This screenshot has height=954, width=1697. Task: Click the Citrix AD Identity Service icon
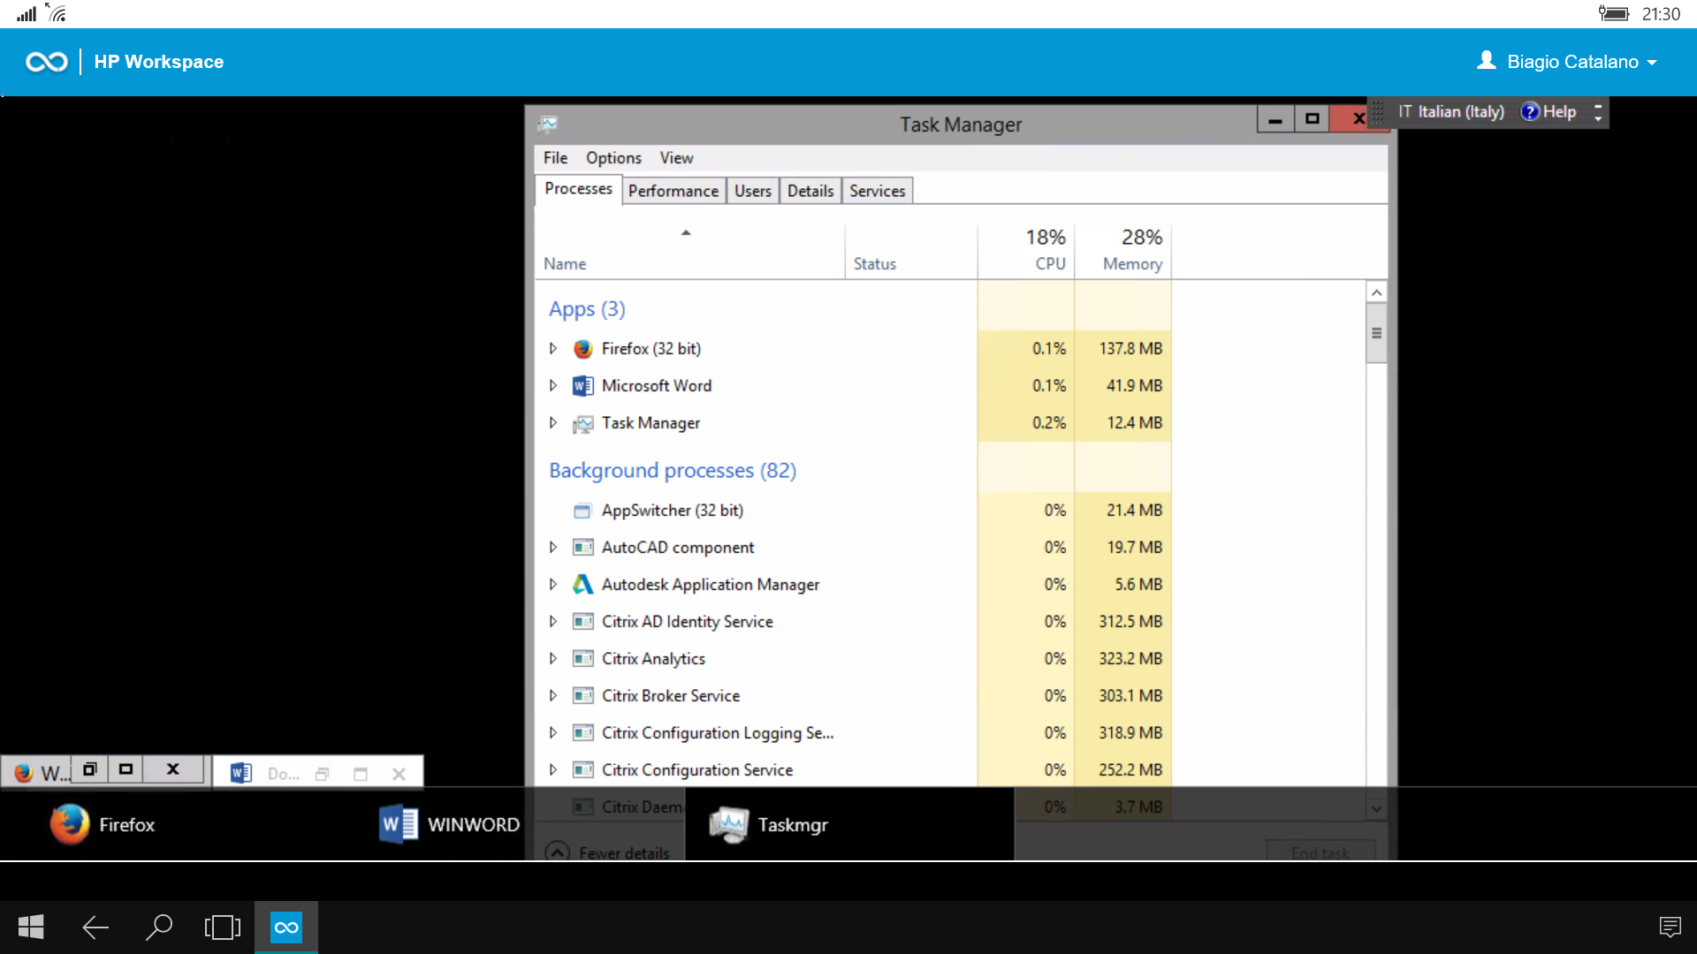582,622
